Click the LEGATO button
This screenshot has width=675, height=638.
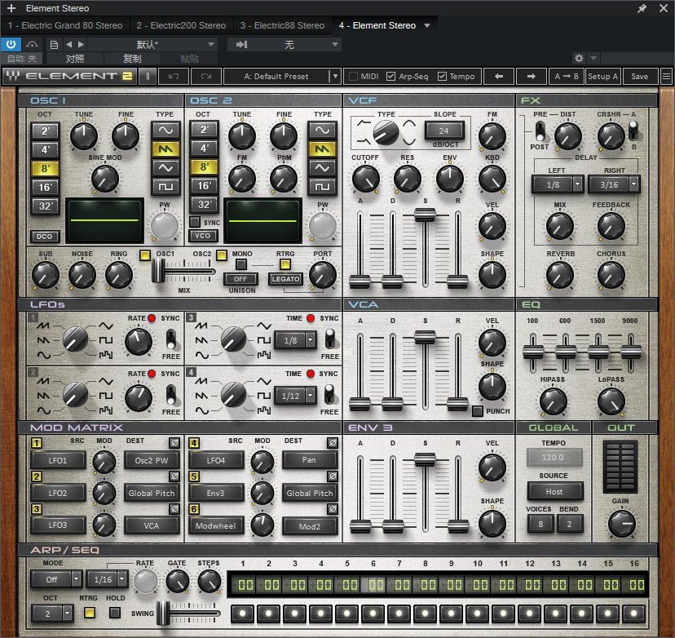point(285,279)
